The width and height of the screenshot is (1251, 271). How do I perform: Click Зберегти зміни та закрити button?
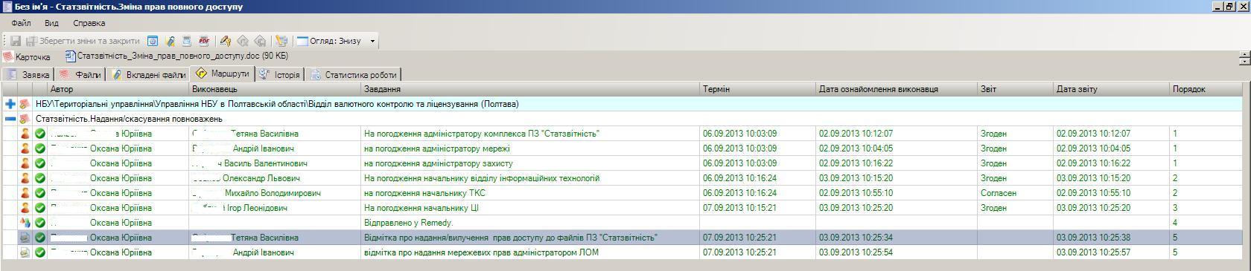point(83,41)
